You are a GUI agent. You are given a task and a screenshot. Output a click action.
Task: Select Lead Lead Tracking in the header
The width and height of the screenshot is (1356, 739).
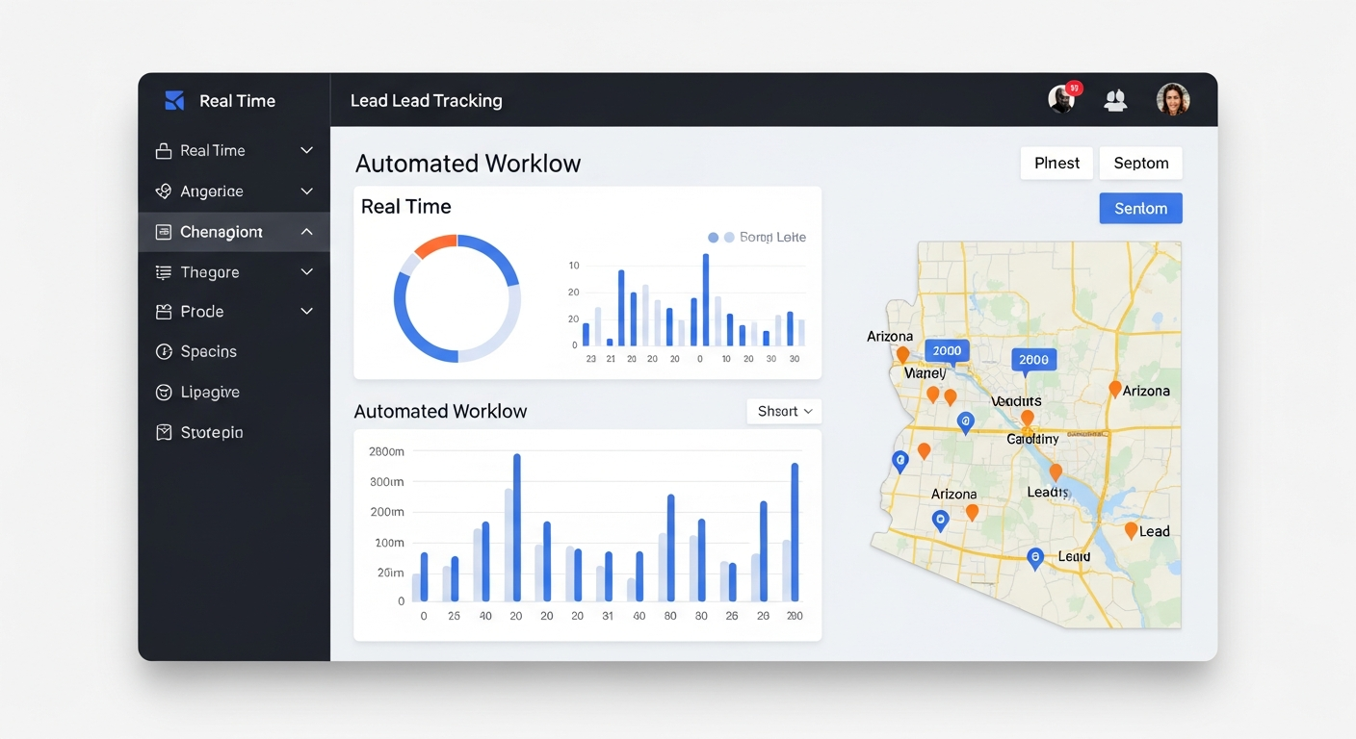[x=427, y=100]
